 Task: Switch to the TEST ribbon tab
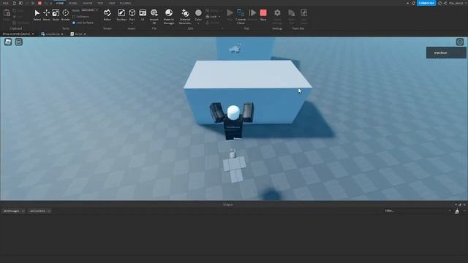(x=100, y=3)
